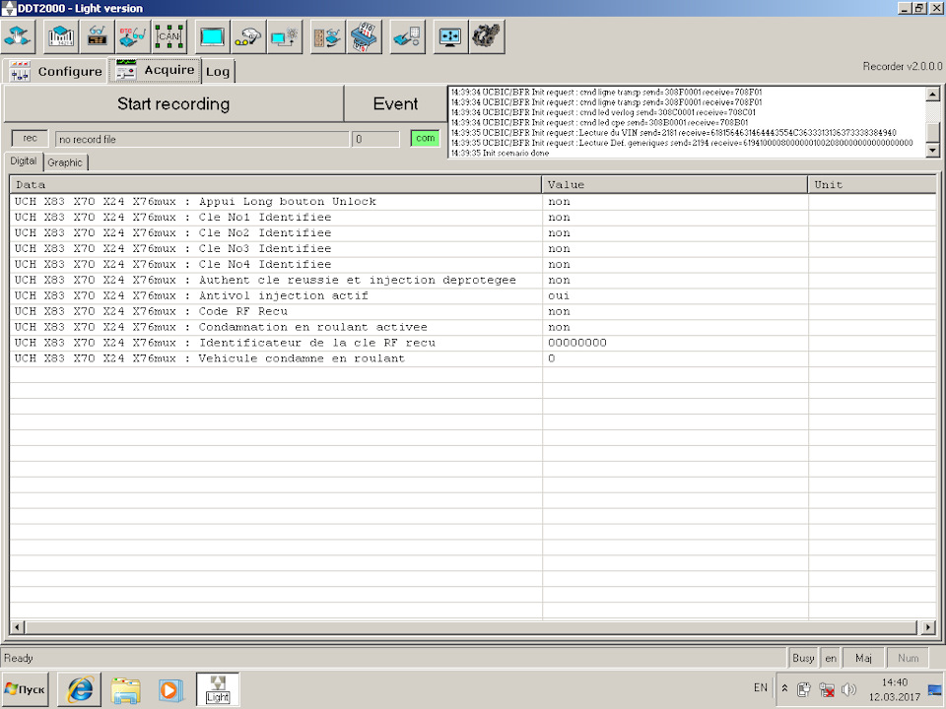Click the Event button
Viewport: 946px width, 709px height.
[395, 103]
